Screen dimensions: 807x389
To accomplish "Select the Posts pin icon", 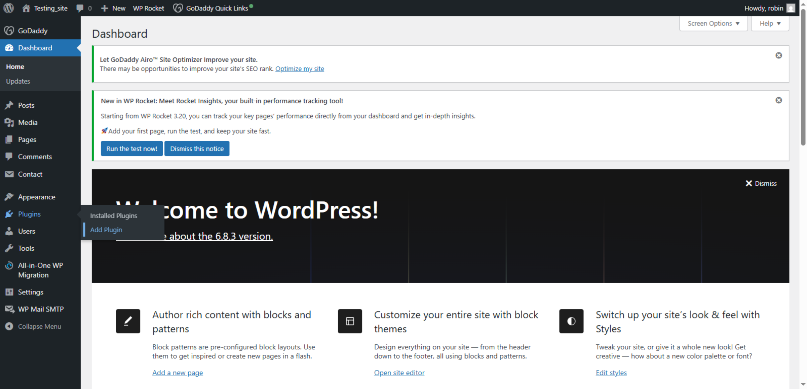I will pos(9,105).
